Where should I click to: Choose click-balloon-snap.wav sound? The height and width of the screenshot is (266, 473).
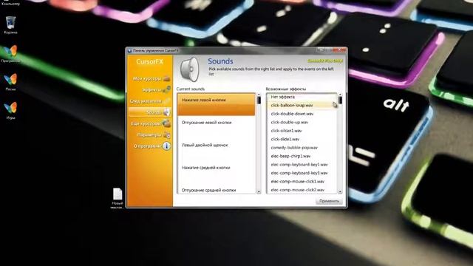pos(302,105)
